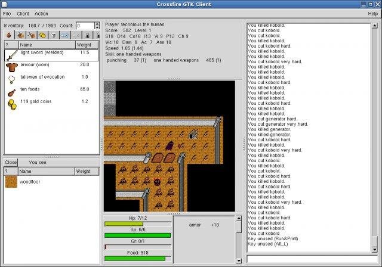
Task: Click message log scrollbar down arrow
Action: [375, 250]
